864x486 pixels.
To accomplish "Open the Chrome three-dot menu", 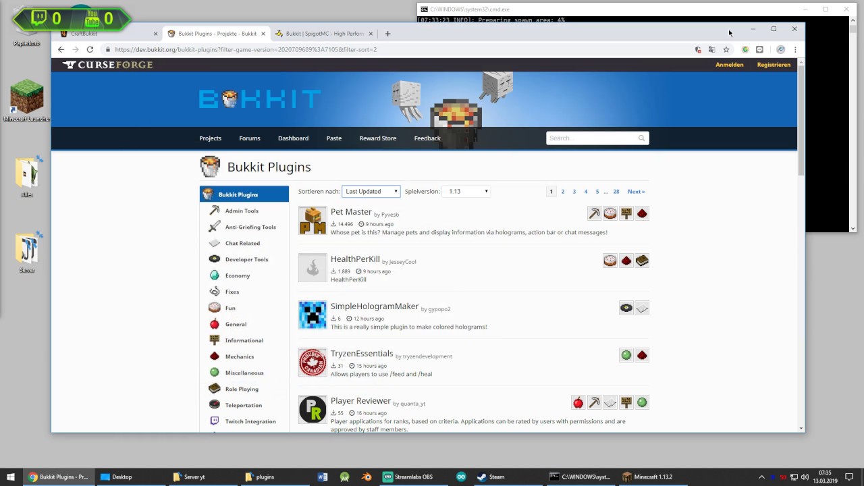I will 795,49.
